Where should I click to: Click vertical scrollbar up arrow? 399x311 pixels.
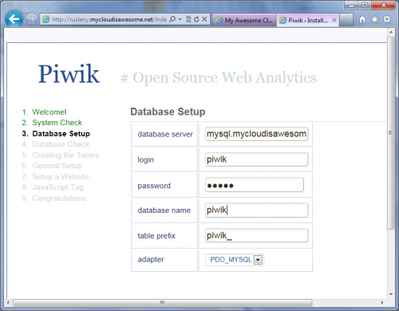tap(391, 32)
